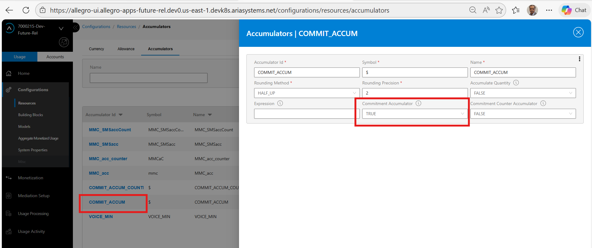
Task: Click the Resources breadcrumb link
Action: [126, 27]
